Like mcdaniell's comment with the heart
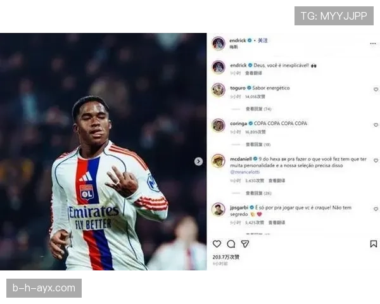380x304 pixels. (x=376, y=160)
